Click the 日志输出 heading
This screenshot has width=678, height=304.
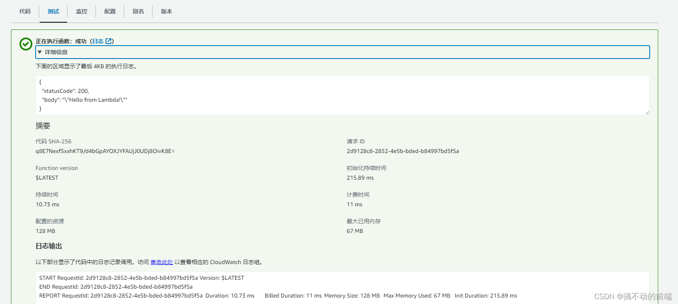coord(49,246)
